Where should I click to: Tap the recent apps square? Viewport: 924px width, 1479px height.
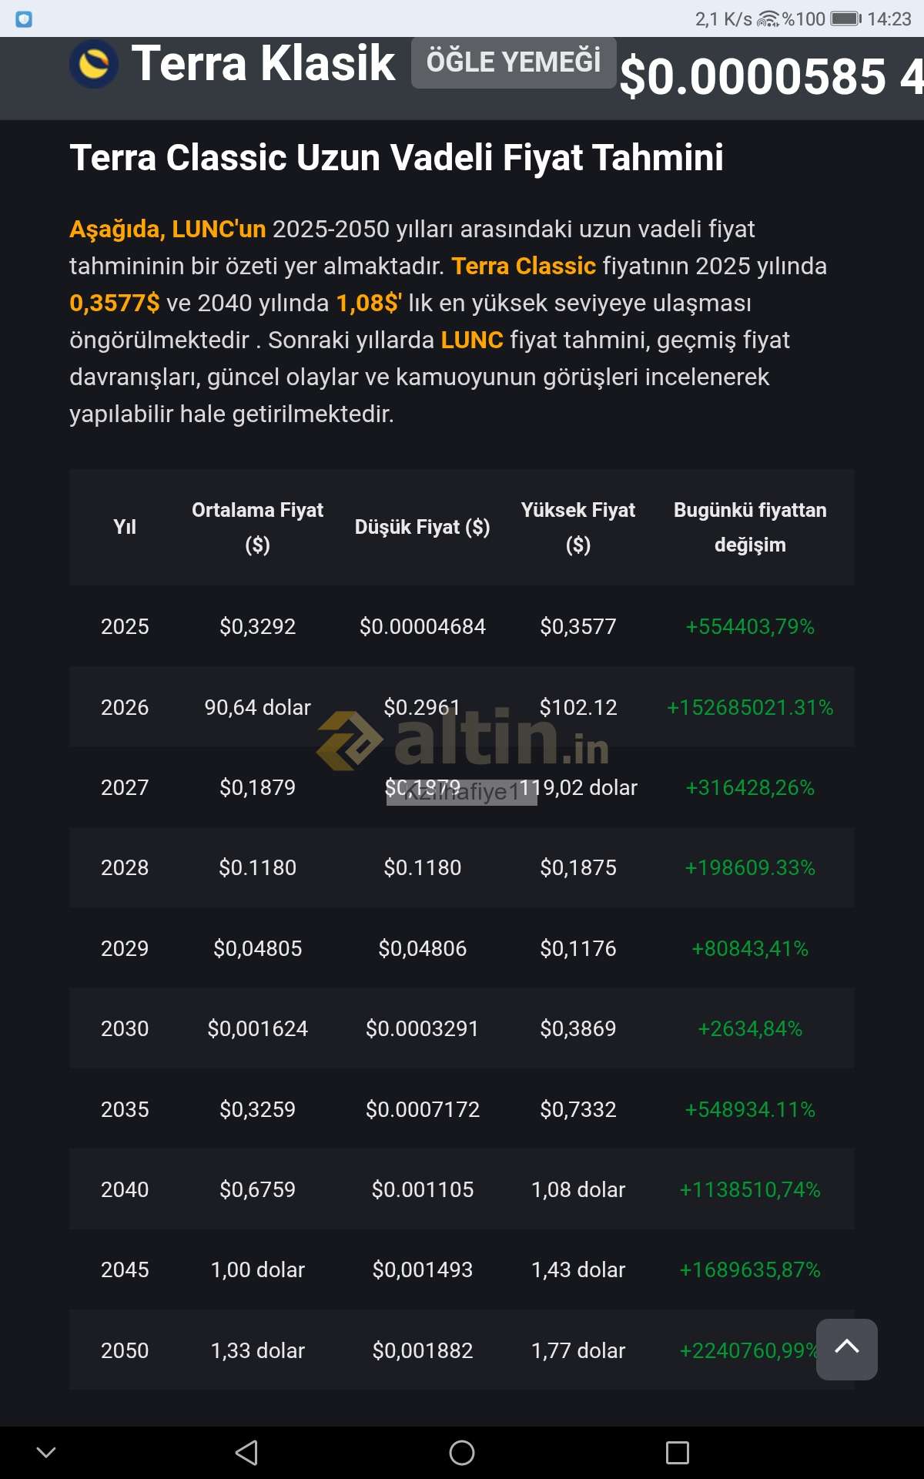click(x=678, y=1453)
